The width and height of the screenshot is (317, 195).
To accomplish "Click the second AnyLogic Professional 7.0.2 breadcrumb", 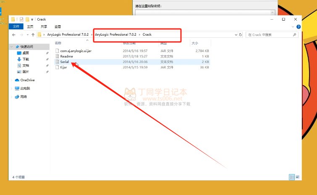I will click(115, 34).
